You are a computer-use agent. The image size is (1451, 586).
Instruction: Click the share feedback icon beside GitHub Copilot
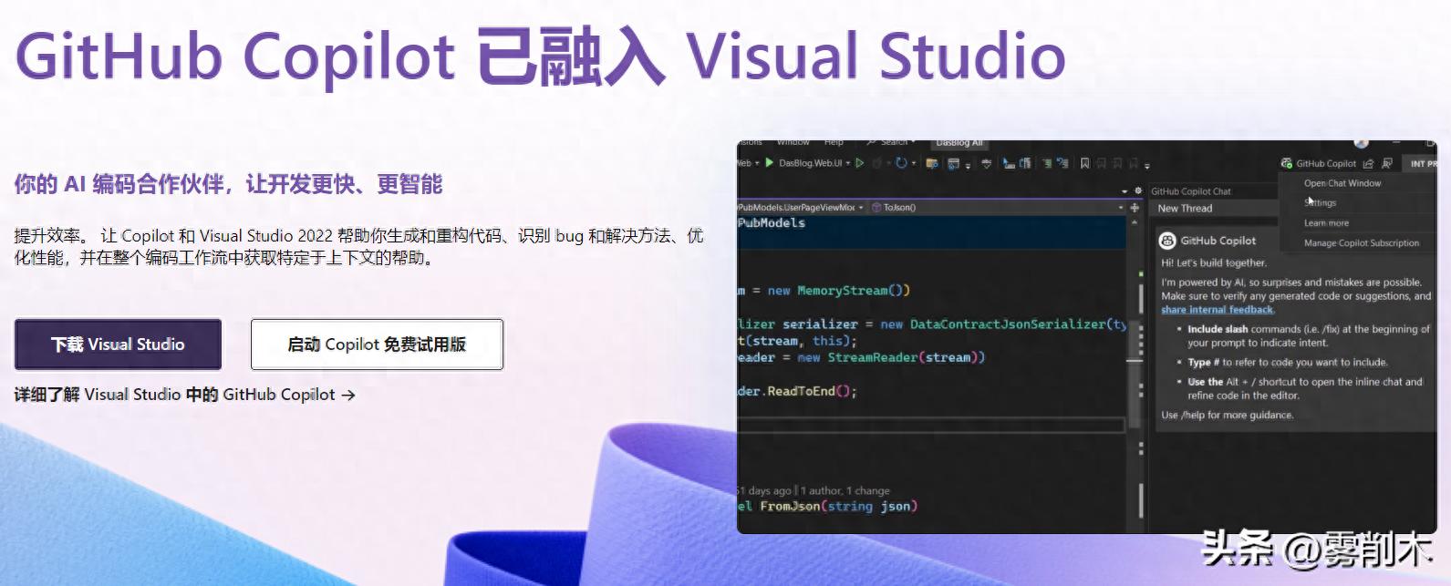[1368, 163]
